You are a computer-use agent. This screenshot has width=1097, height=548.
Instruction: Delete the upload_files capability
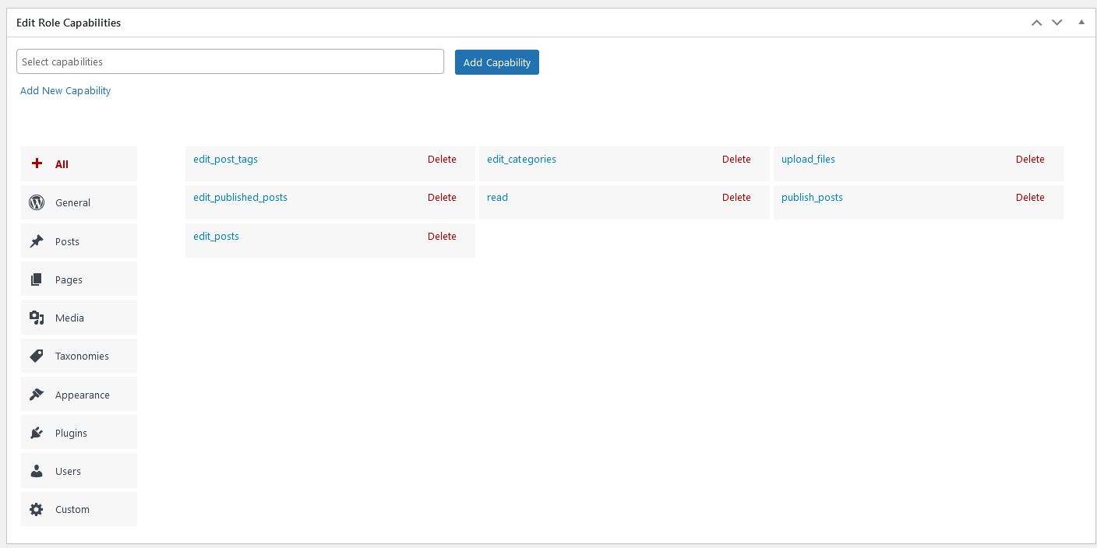tap(1030, 159)
